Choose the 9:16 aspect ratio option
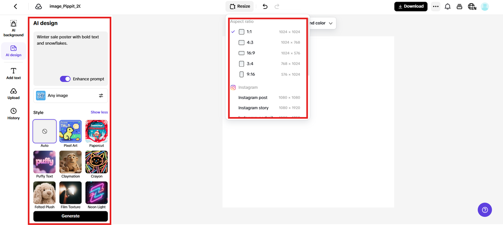Image resolution: width=503 pixels, height=225 pixels. [x=250, y=74]
